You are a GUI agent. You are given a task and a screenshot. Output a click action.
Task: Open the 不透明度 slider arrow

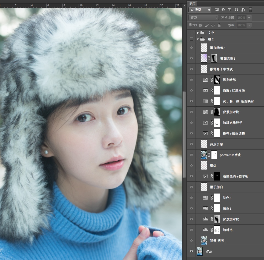tap(249, 18)
